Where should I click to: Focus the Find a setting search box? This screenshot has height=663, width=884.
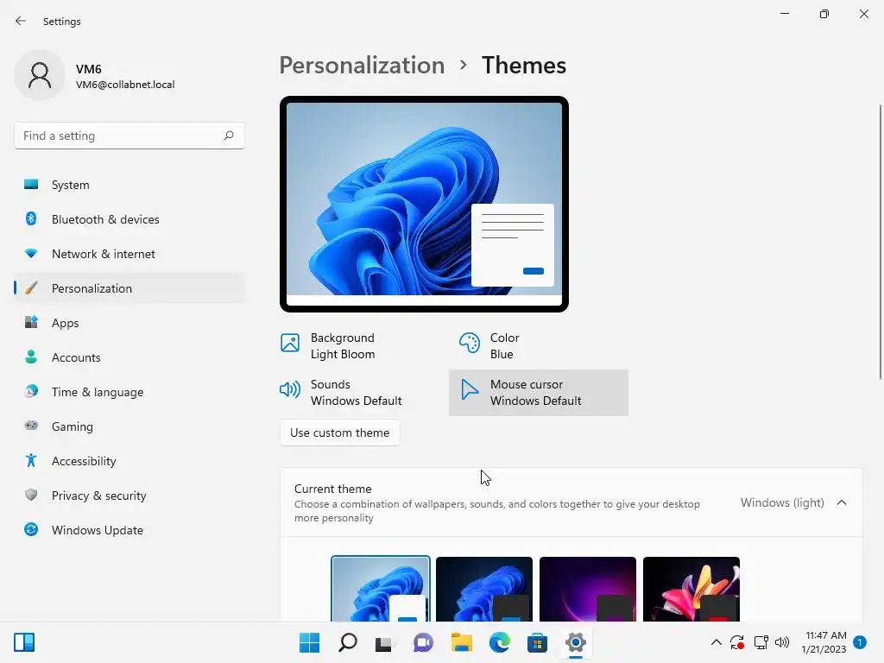129,136
